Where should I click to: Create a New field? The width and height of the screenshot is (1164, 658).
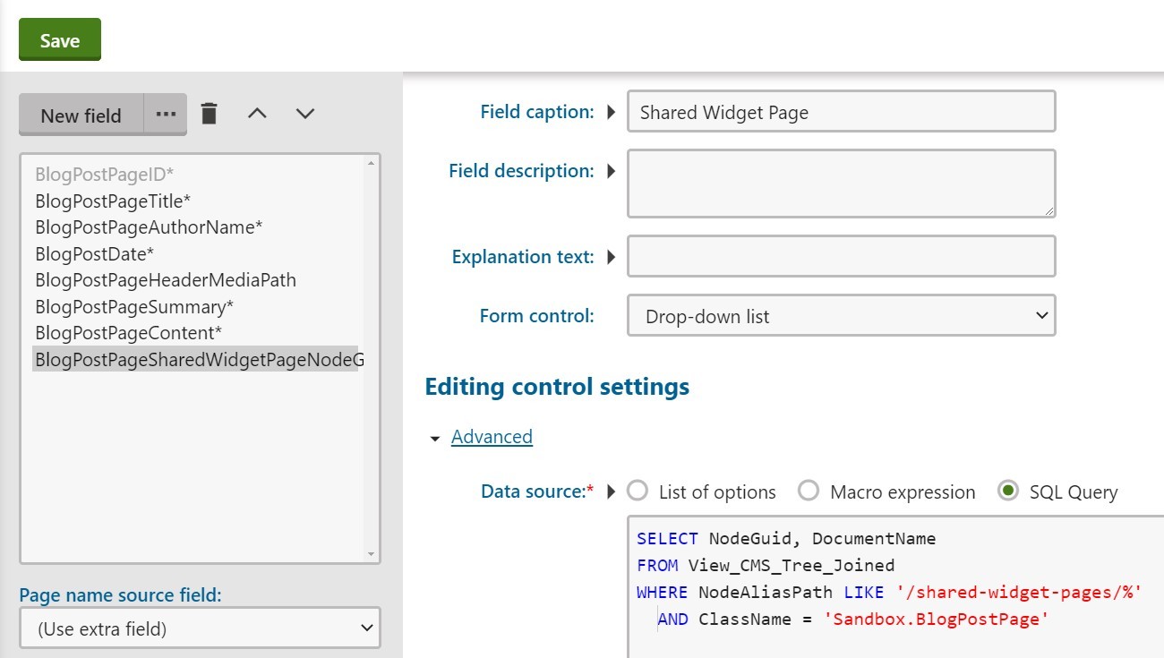tap(81, 115)
